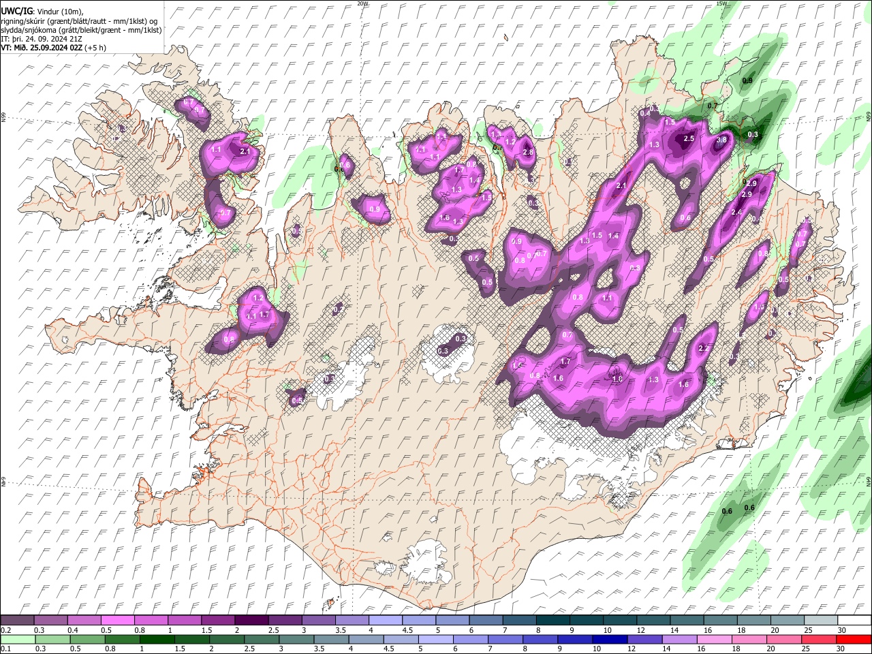Pick top legend swatch between 0.2 and 0.3
Screen dimensions: 872x654
coord(18,621)
